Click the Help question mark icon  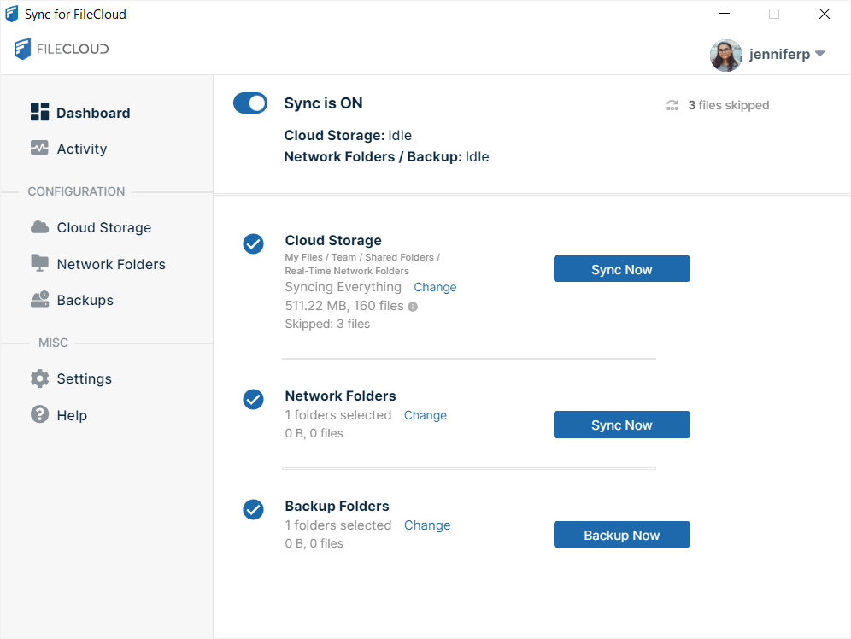39,414
